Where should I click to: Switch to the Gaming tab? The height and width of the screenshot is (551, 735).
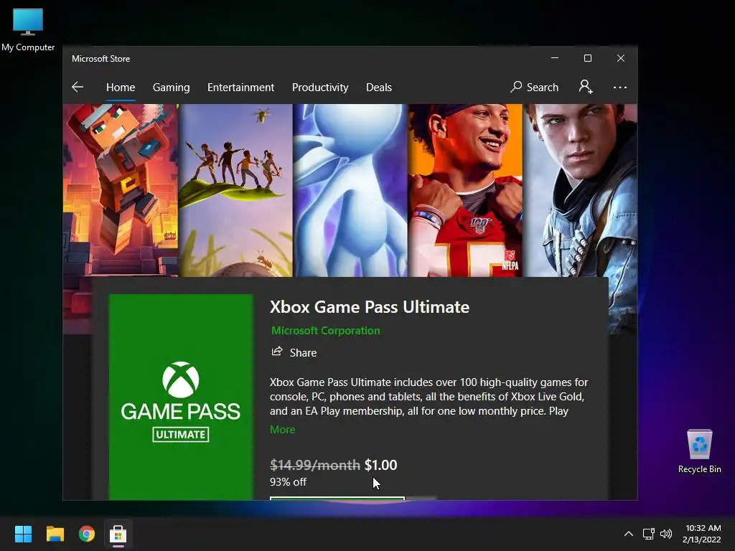tap(171, 87)
